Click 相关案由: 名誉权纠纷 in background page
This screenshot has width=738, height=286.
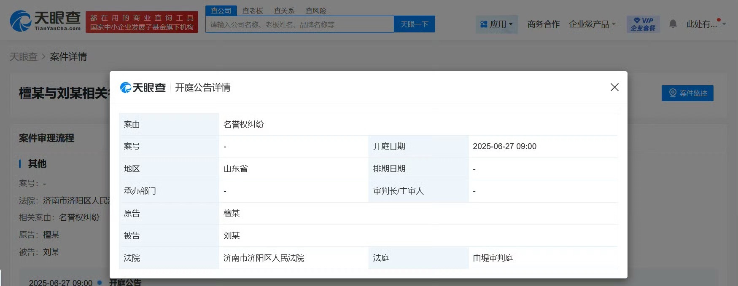59,218
